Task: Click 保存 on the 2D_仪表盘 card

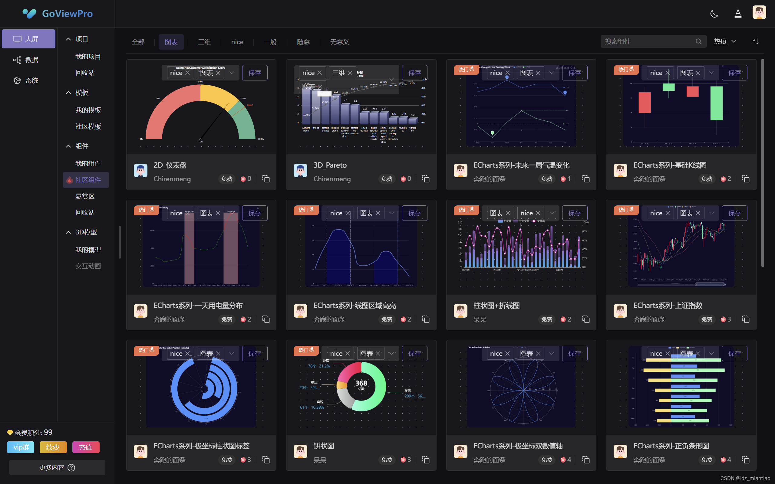Action: coord(255,73)
